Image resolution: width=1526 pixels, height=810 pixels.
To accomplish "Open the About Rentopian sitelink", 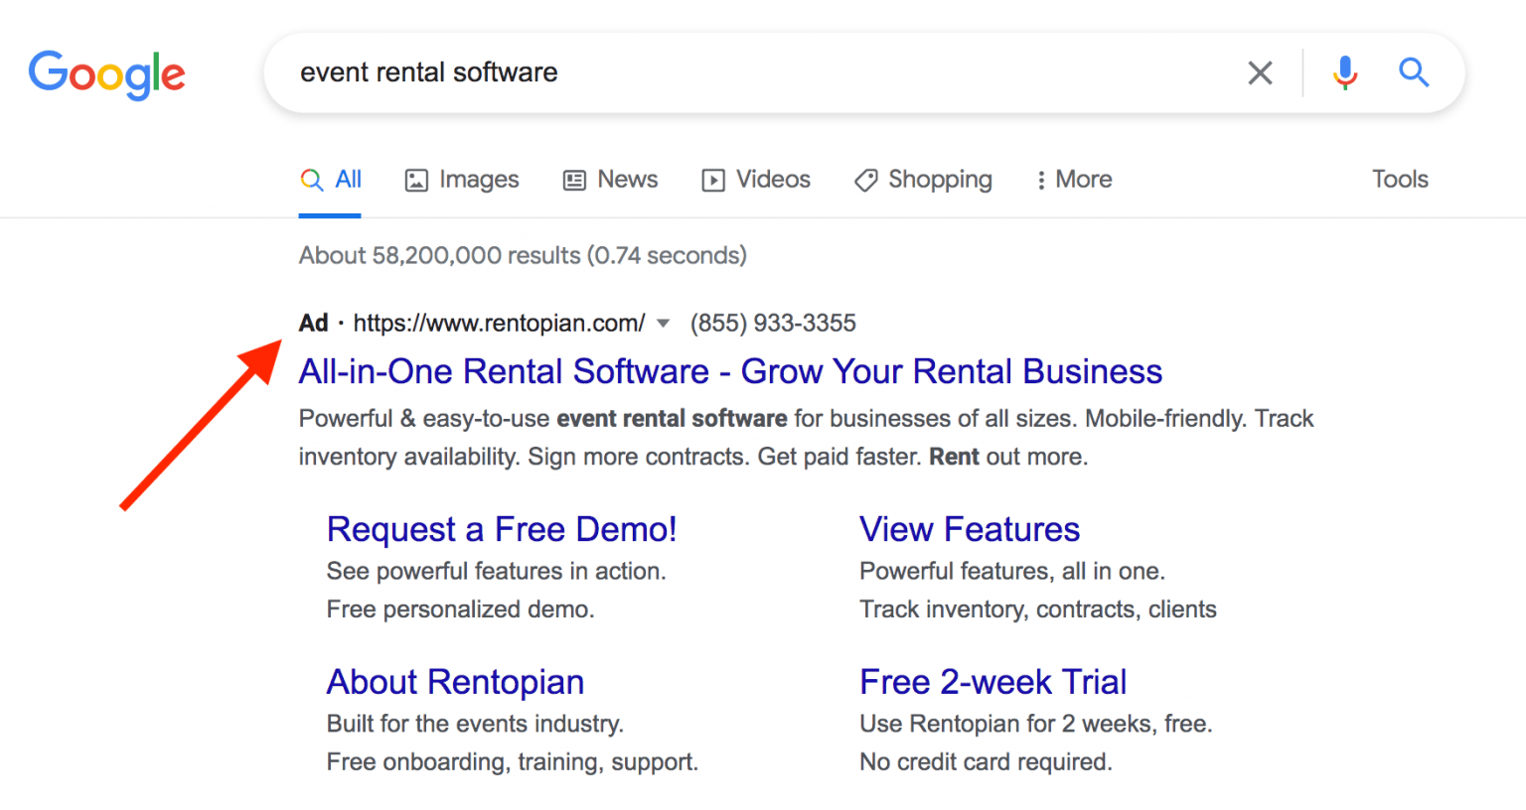I will click(455, 682).
